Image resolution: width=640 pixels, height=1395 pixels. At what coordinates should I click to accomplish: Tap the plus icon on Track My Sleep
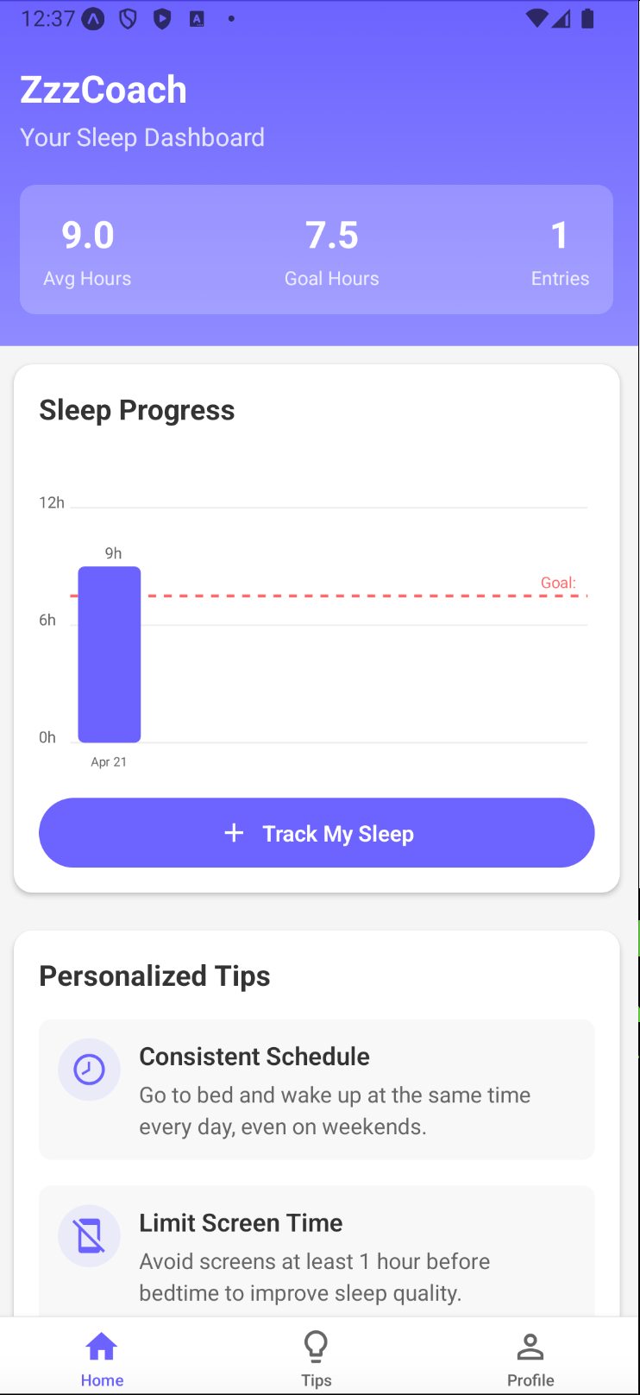tap(234, 833)
